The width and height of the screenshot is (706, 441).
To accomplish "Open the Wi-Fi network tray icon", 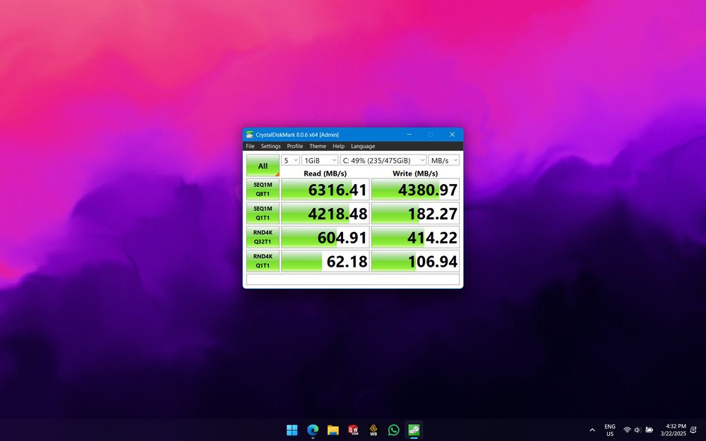I will pos(627,430).
